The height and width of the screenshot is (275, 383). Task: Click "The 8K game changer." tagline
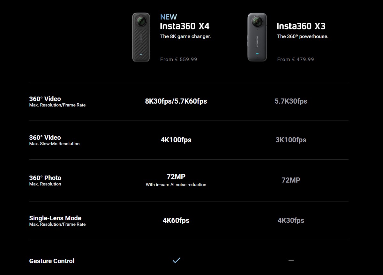185,36
